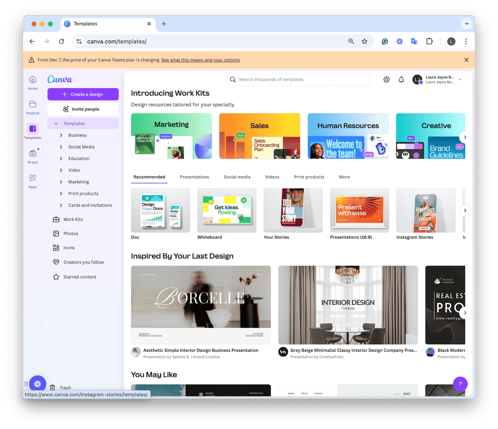Viewport: 498px width, 429px height.
Task: Open Projects from the left sidebar
Action: click(32, 107)
